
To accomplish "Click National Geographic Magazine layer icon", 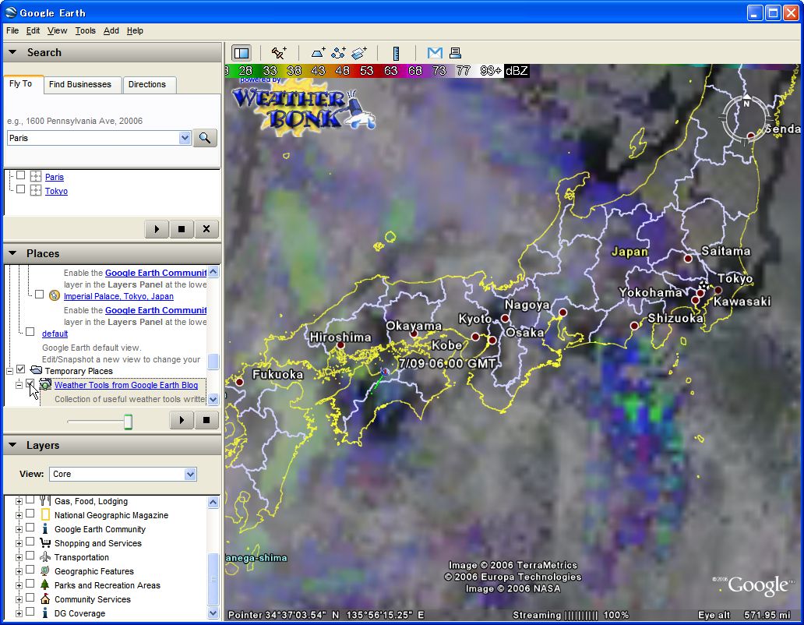I will point(45,515).
